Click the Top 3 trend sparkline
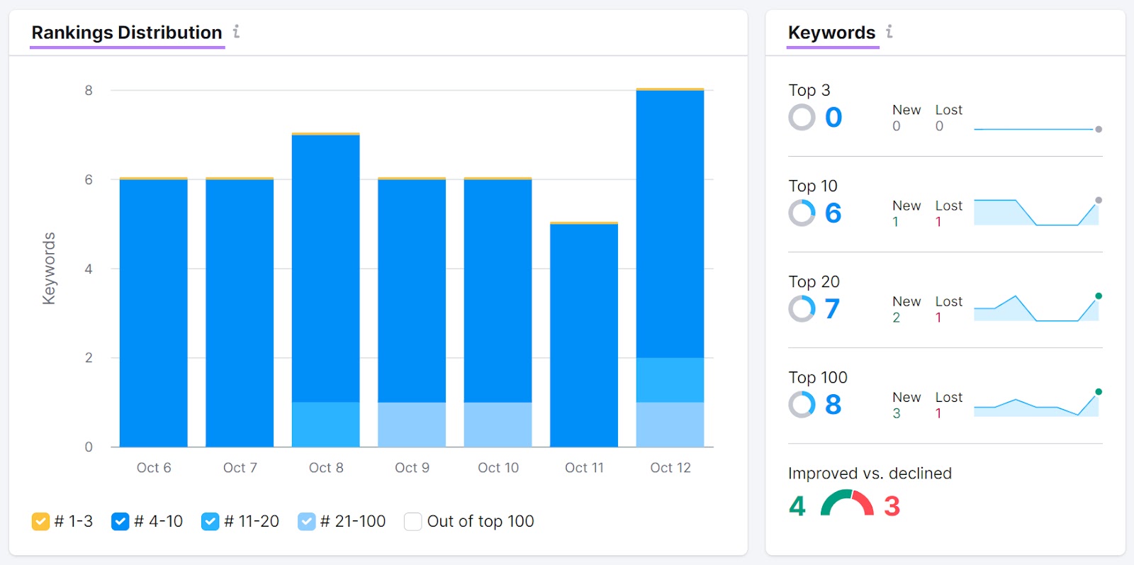Screen dimensions: 1134x565 [x=1038, y=128]
